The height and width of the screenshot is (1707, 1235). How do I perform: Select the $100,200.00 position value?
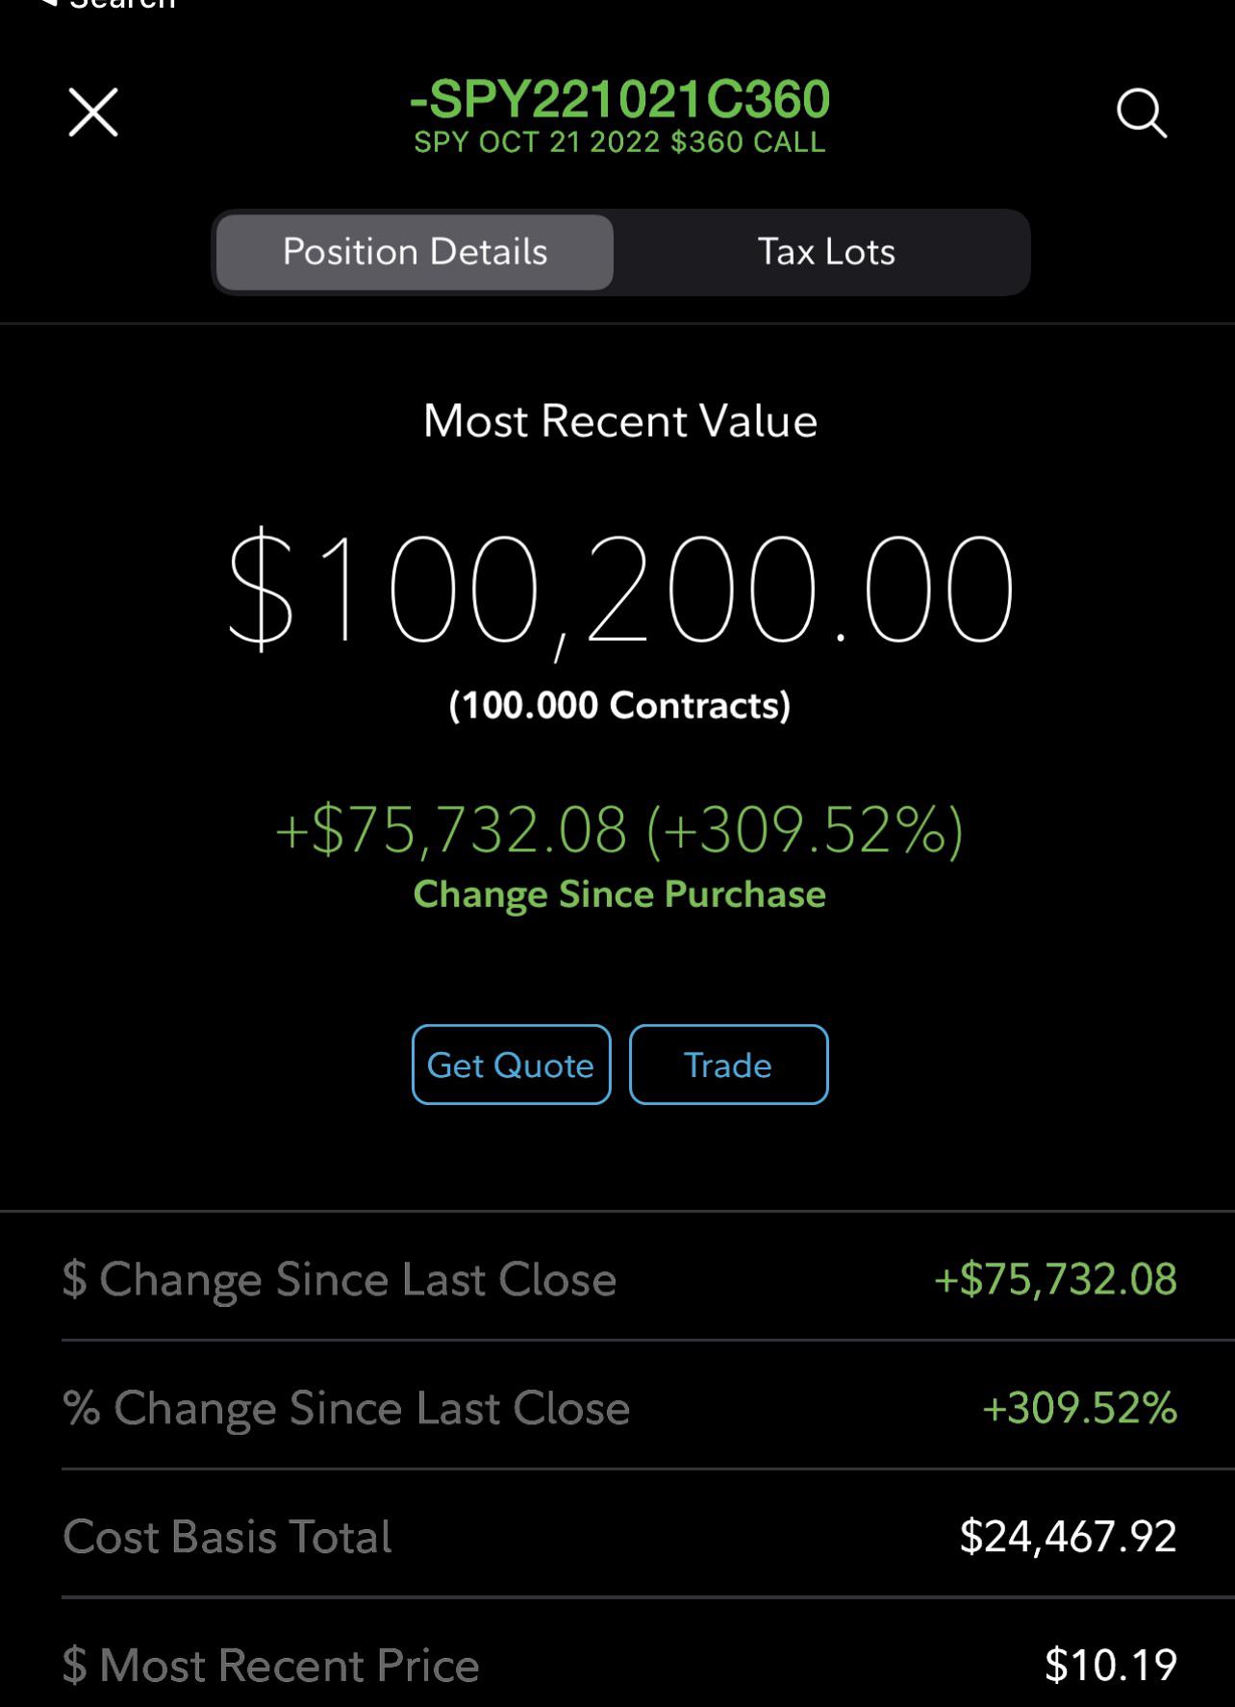pyautogui.click(x=619, y=589)
